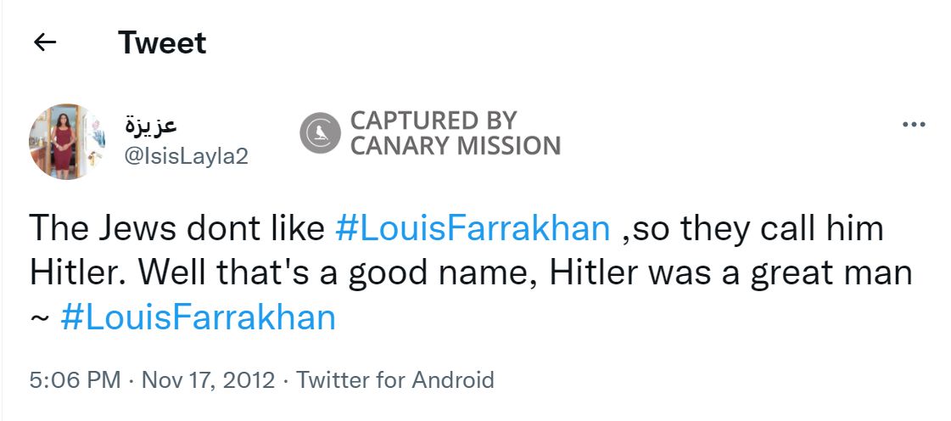The width and height of the screenshot is (951, 421).
Task: Click the CANARY MISSION watermark text
Action: (456, 146)
